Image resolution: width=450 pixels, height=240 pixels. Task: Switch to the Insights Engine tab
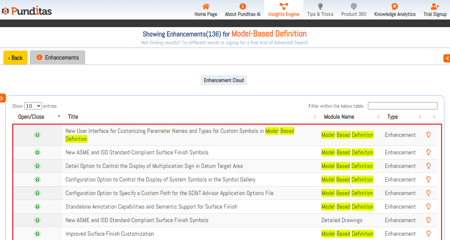click(x=284, y=10)
